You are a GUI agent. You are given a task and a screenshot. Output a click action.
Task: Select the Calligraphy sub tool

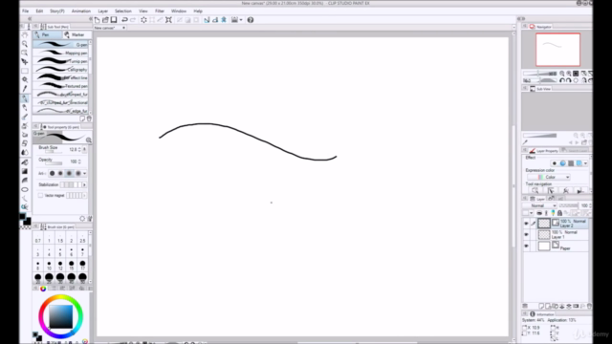[x=61, y=70]
